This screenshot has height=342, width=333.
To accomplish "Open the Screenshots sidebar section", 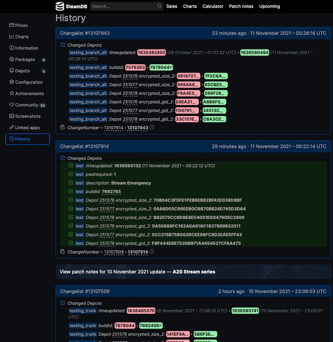I will [28, 116].
